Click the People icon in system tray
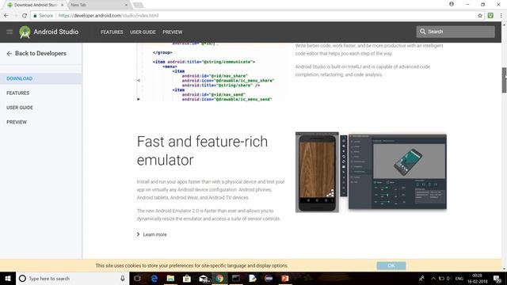 tap(421, 278)
